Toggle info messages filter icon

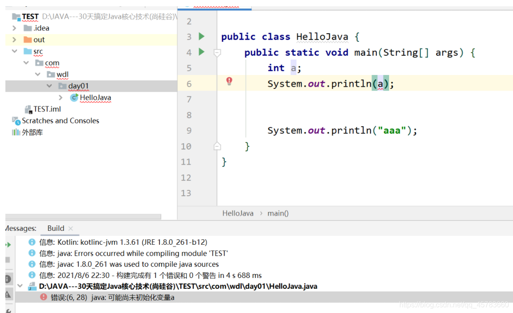(9, 279)
